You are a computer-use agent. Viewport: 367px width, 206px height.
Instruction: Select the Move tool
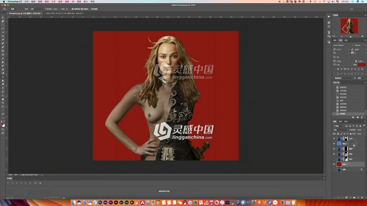click(x=3, y=17)
